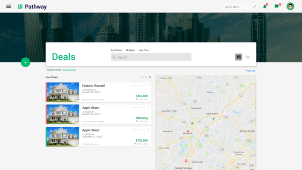This screenshot has width=302, height=170.
Task: Click the $455,000 price
Action: (x=142, y=96)
